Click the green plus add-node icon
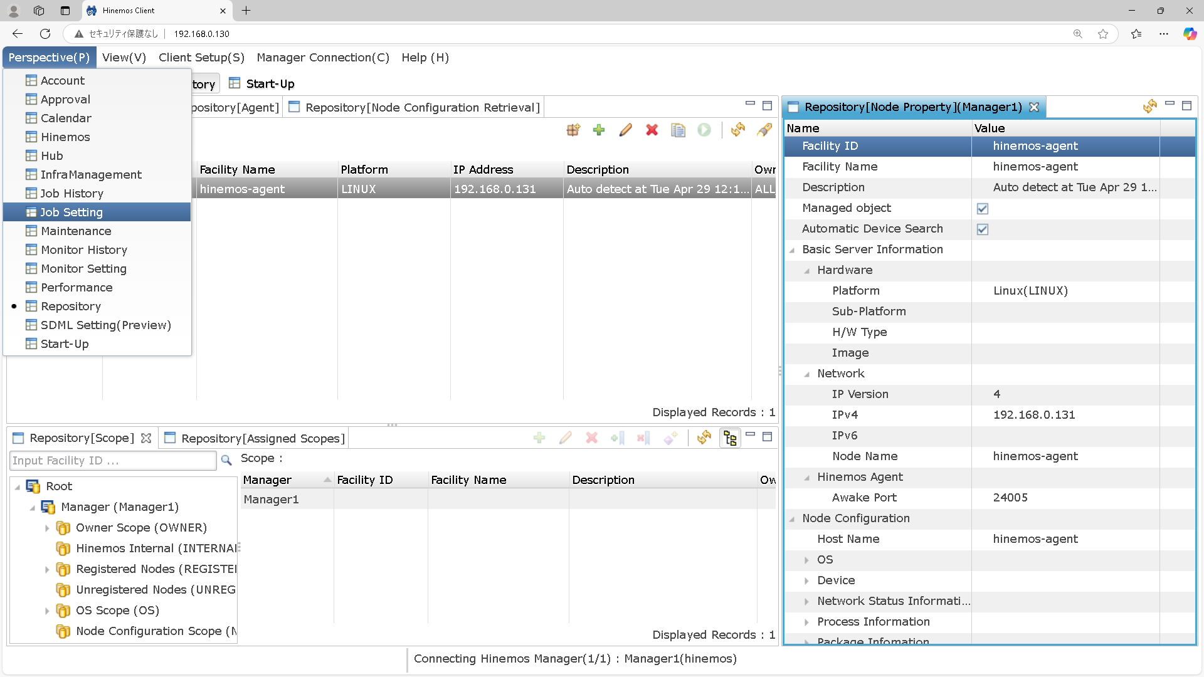 coord(599,130)
